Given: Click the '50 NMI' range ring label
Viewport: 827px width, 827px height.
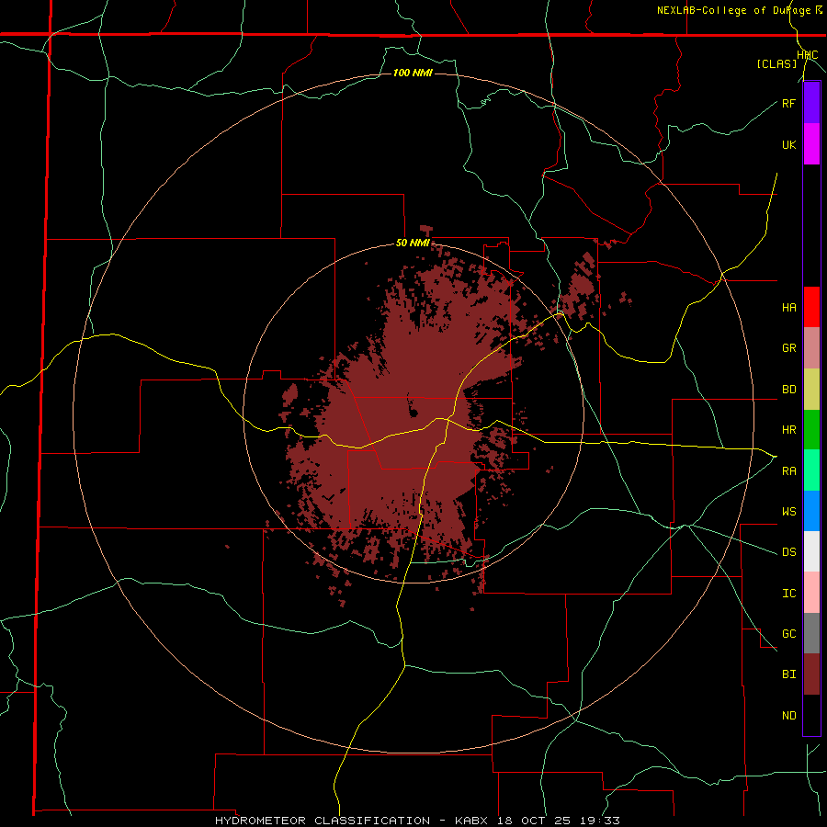Looking at the screenshot, I should 413,244.
